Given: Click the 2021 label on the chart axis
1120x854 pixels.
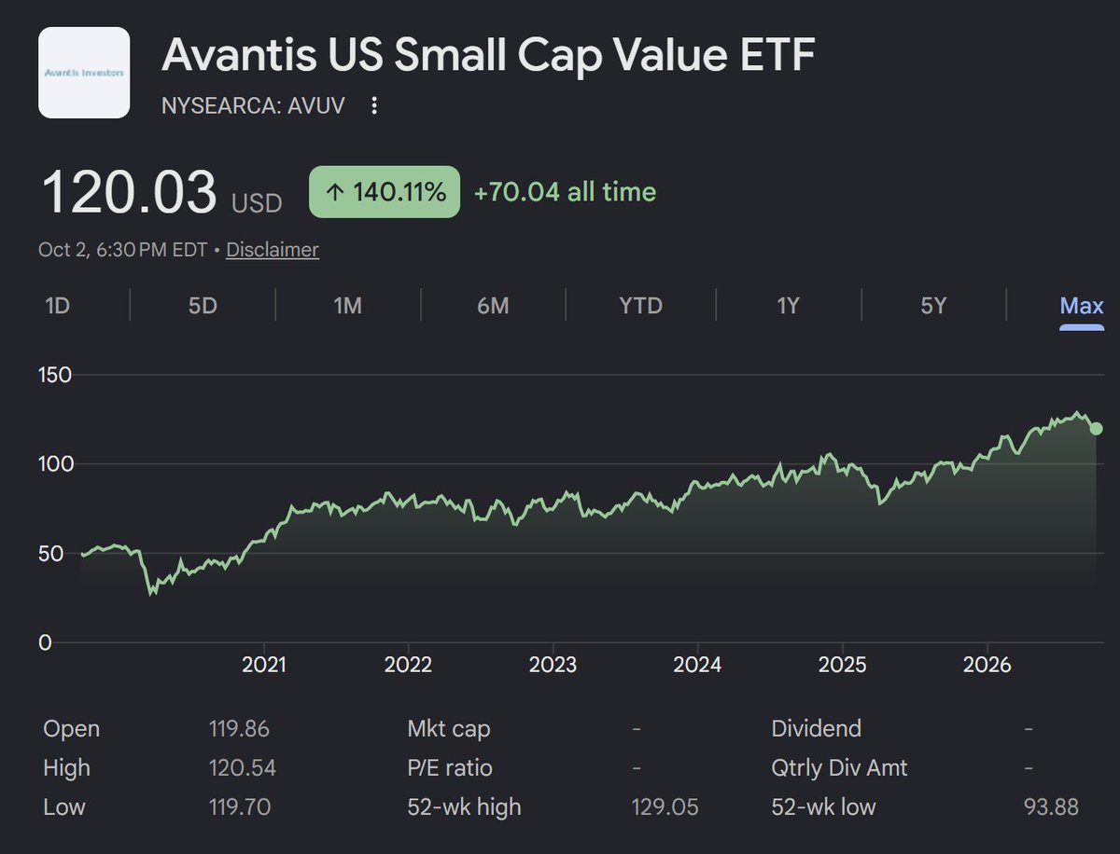Looking at the screenshot, I should pos(264,666).
